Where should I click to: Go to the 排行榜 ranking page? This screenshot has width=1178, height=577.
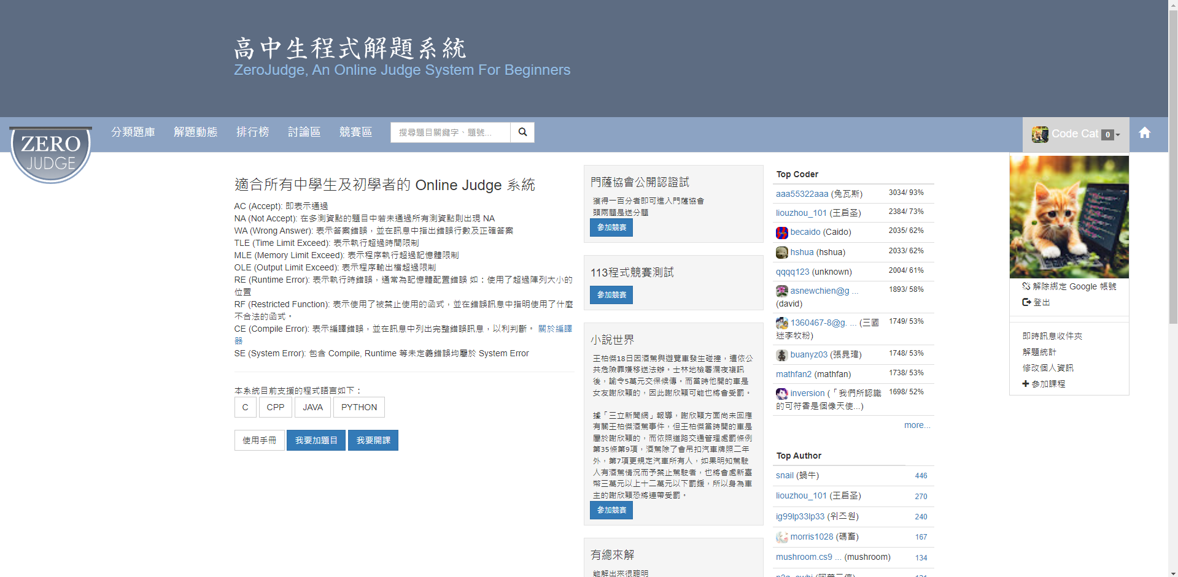[x=252, y=132]
